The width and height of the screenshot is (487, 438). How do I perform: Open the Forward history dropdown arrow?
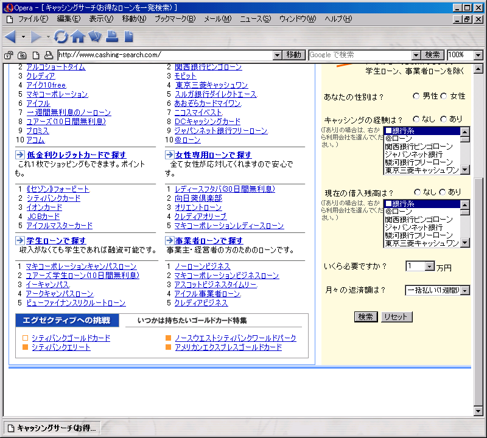[48, 36]
